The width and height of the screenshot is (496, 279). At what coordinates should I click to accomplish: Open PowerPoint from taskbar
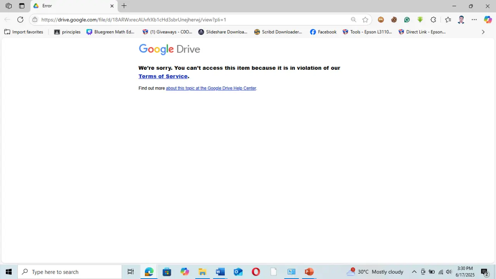[x=309, y=272]
